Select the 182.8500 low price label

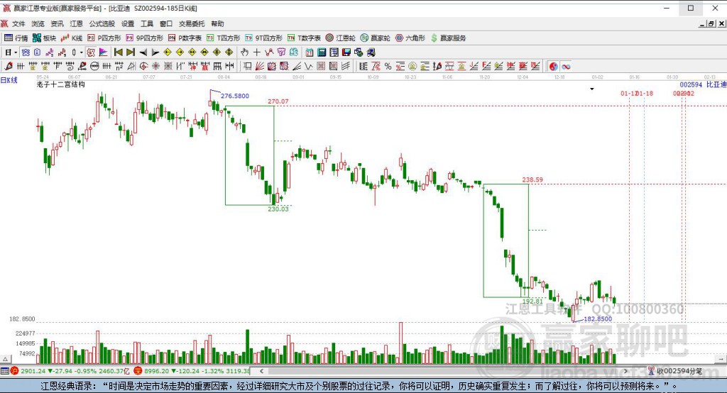coord(598,319)
